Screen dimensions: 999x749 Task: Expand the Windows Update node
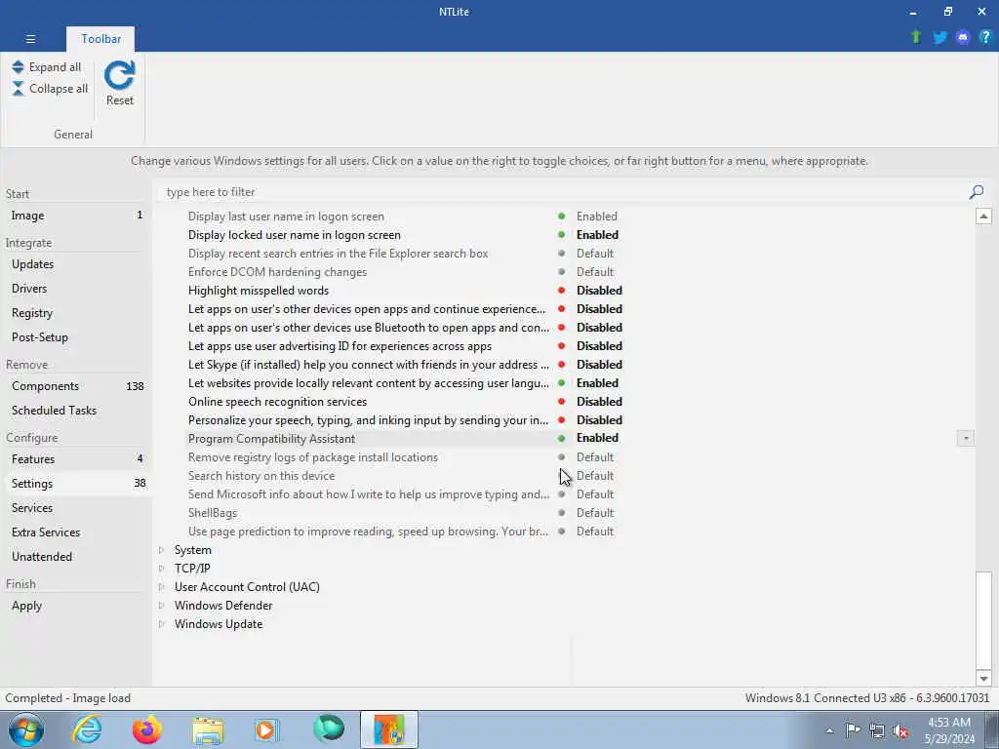coord(161,623)
